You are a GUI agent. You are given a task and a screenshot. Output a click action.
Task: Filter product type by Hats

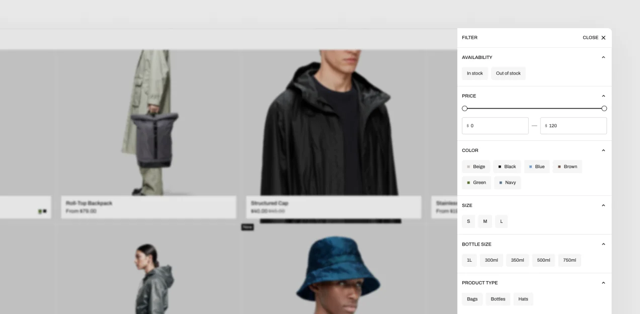point(523,299)
